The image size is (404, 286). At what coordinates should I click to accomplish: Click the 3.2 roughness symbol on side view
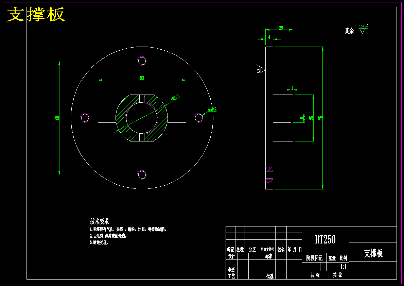pos(261,69)
